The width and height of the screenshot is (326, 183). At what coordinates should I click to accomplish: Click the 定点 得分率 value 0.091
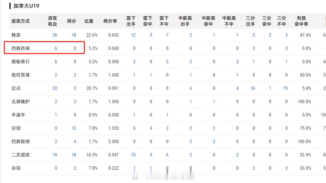(x=113, y=88)
